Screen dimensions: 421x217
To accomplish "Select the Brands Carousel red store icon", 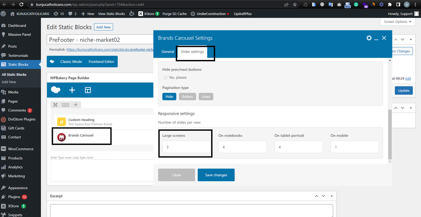I will click(62, 137).
